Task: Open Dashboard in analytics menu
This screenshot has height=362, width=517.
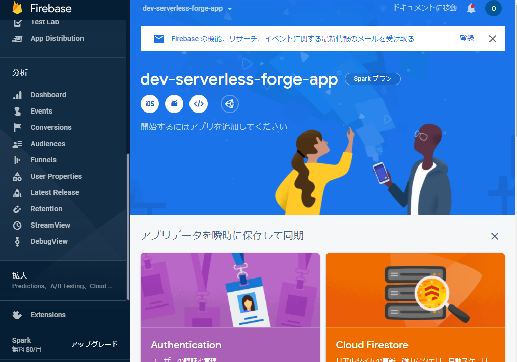Action: 48,95
